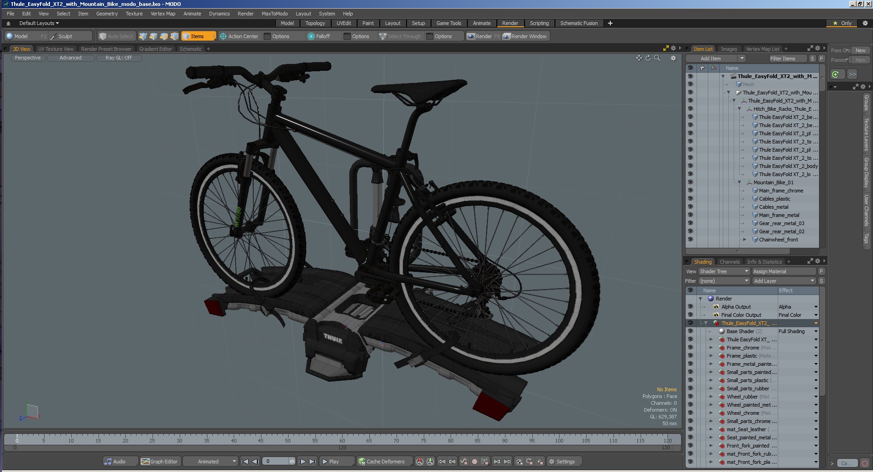873x472 pixels.
Task: Click the Item List panel gear icon
Action: 818,48
